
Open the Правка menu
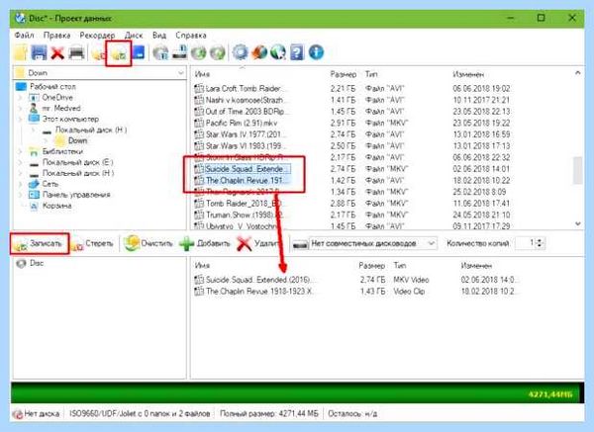pos(56,36)
